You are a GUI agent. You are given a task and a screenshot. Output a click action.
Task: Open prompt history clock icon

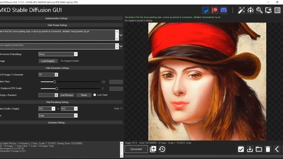tap(162, 149)
